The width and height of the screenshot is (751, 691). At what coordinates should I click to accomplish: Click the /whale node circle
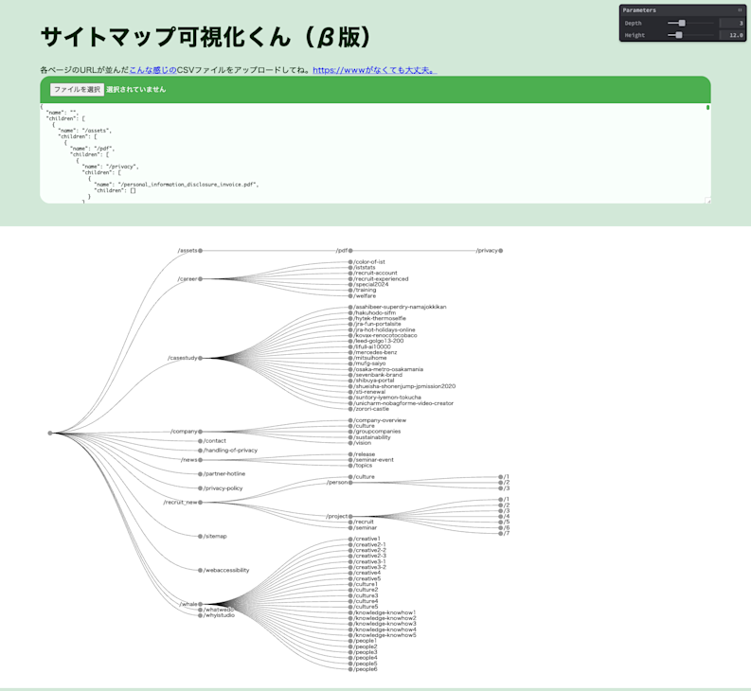[201, 604]
